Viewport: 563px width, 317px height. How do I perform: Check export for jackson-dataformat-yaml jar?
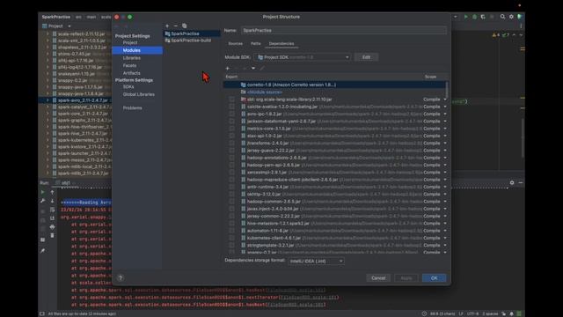pyautogui.click(x=231, y=122)
